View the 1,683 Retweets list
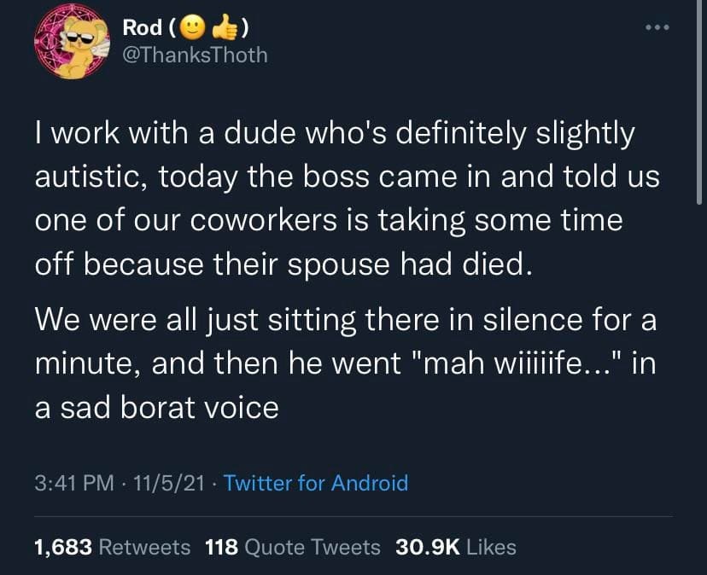The width and height of the screenshot is (707, 575). [112, 547]
